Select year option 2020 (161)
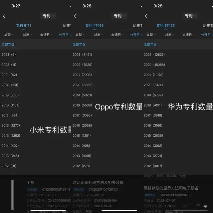This screenshot has width=213, height=213. point(10,85)
